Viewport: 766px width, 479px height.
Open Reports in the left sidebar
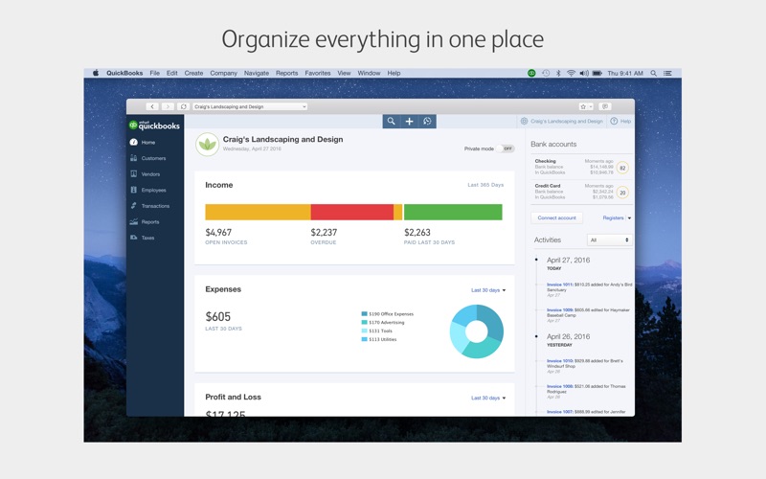pos(145,222)
